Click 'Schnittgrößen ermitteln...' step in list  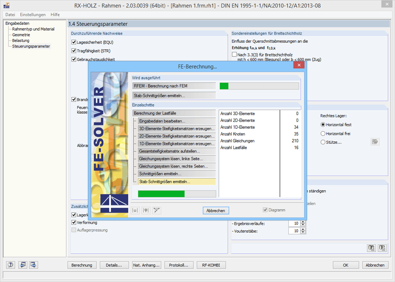(177, 174)
